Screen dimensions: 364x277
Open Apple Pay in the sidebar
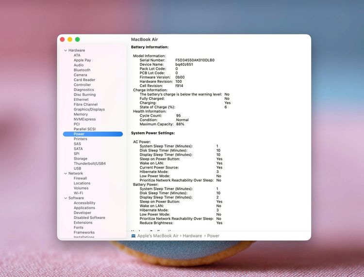(x=83, y=60)
